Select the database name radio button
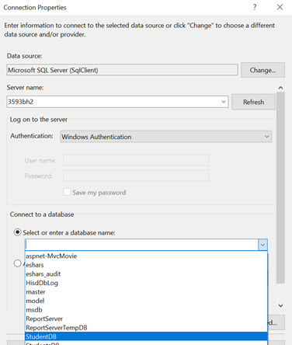The image size is (292, 345). (x=17, y=232)
